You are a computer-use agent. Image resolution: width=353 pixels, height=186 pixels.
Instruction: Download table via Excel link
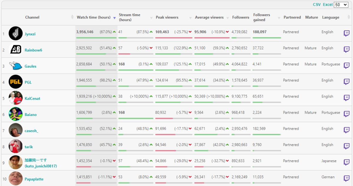pos(327,5)
